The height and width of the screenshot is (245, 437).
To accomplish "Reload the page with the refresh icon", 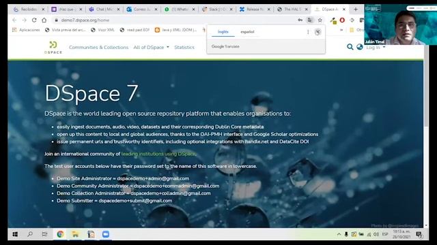I will tap(34, 20).
